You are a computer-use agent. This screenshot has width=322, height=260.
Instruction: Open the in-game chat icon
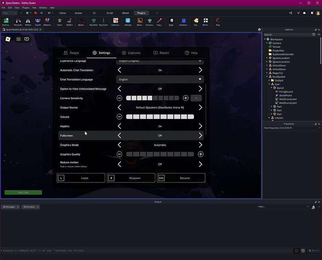pyautogui.click(x=27, y=39)
